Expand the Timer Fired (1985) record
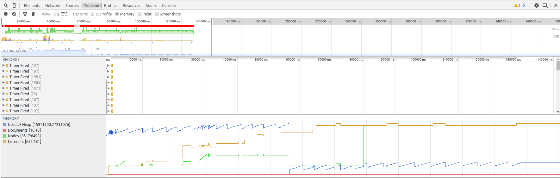 point(3,82)
